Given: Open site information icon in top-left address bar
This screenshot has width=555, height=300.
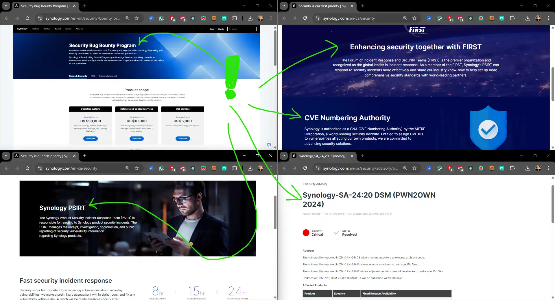Looking at the screenshot, I should coord(40,18).
